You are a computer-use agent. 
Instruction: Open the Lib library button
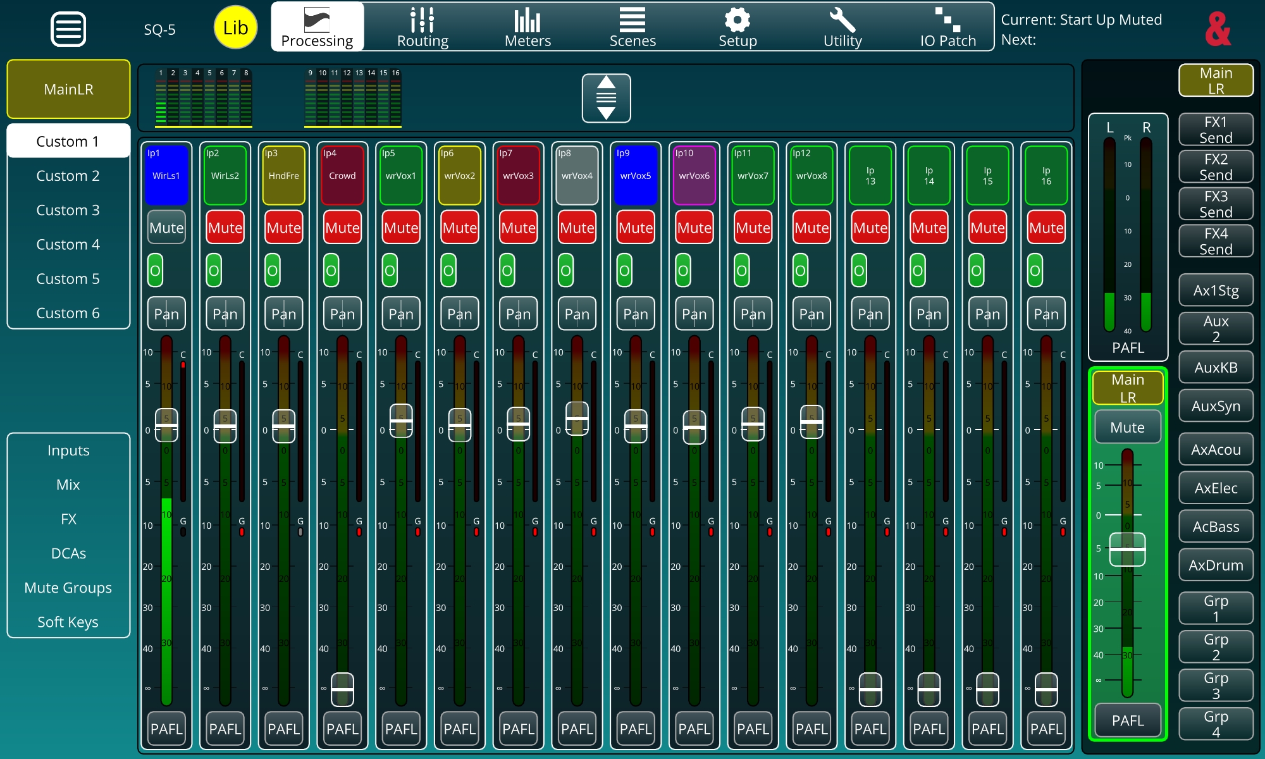coord(235,28)
